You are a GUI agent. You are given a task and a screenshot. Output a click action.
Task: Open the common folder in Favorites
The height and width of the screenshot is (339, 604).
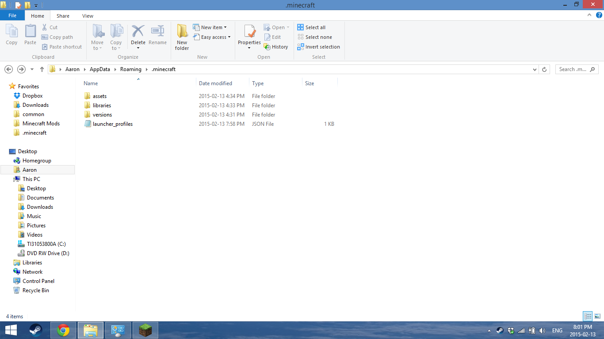33,114
